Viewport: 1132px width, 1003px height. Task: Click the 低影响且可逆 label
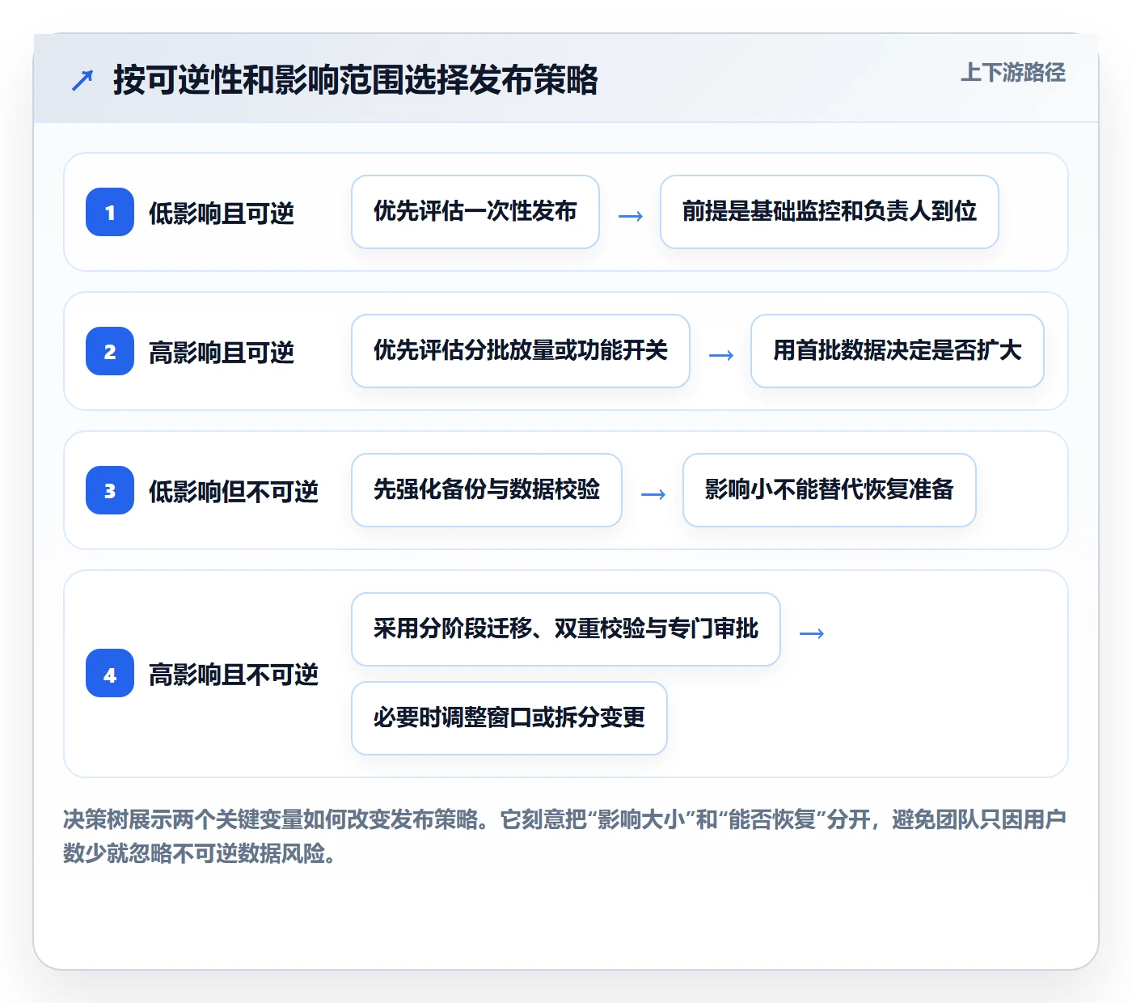tap(222, 213)
